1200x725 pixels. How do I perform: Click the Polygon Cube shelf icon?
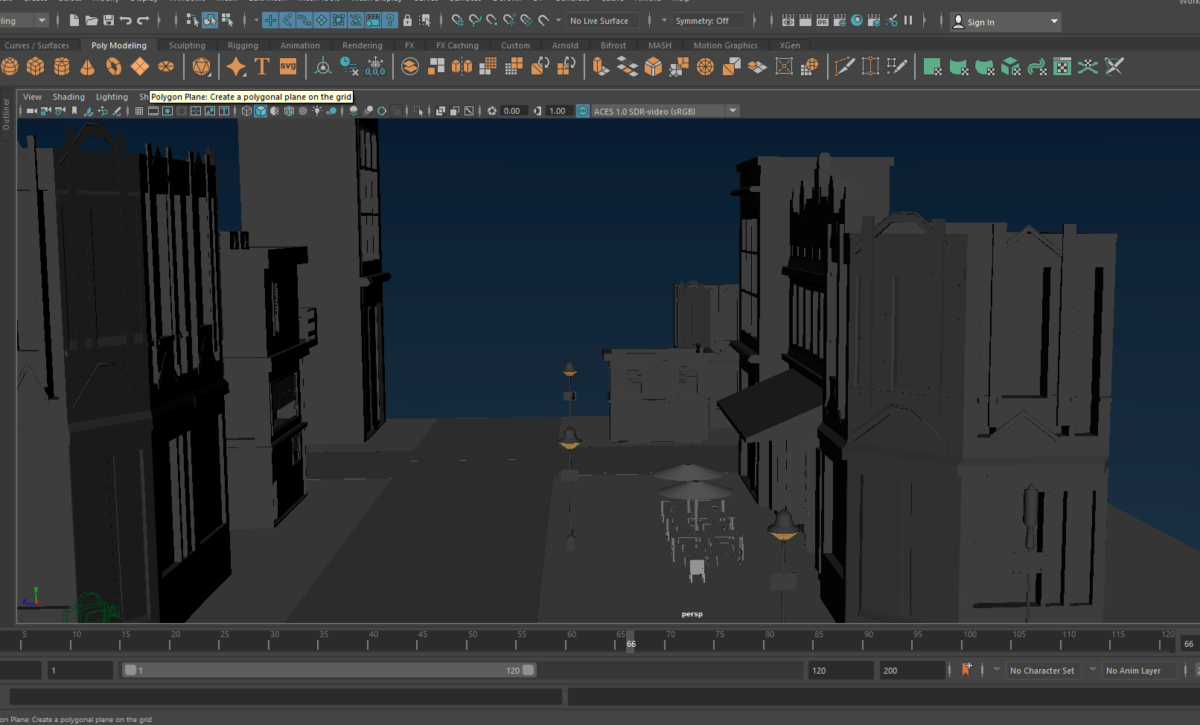(x=35, y=67)
